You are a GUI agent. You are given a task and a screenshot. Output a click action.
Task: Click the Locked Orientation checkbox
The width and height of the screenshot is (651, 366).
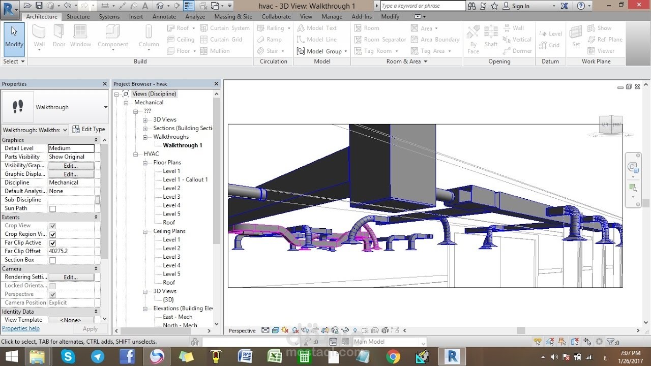tap(52, 286)
